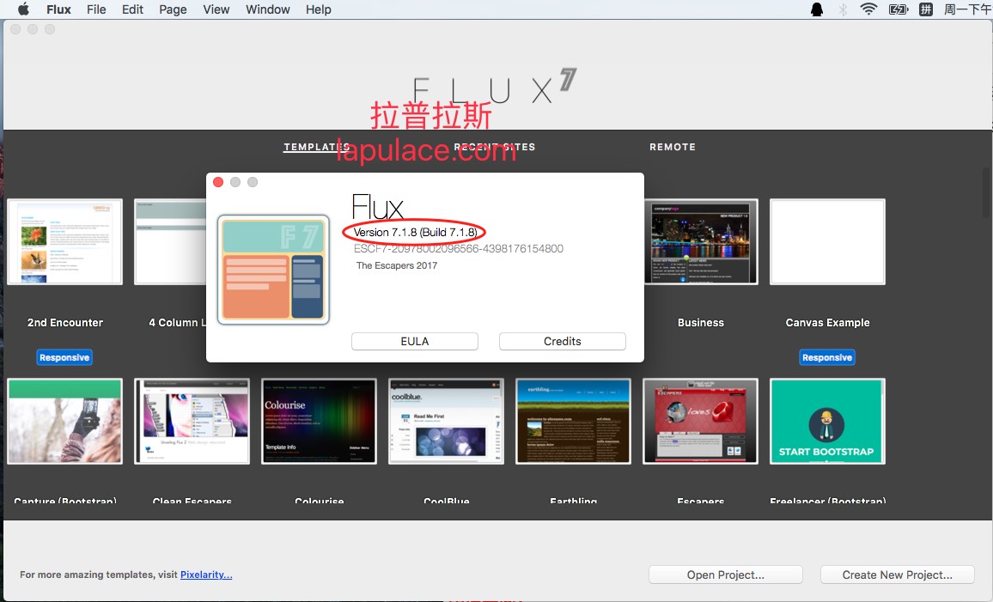This screenshot has height=602, width=993.
Task: Open the Help menu
Action: (x=319, y=9)
